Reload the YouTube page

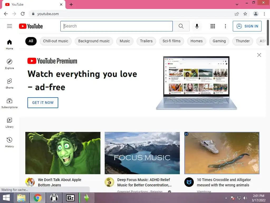point(23,14)
